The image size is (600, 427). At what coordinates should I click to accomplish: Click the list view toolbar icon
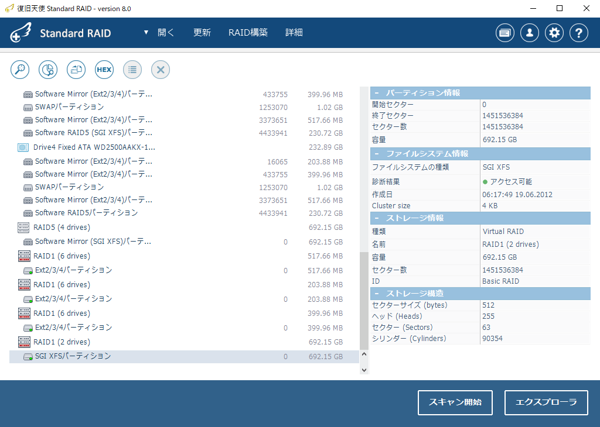point(132,70)
